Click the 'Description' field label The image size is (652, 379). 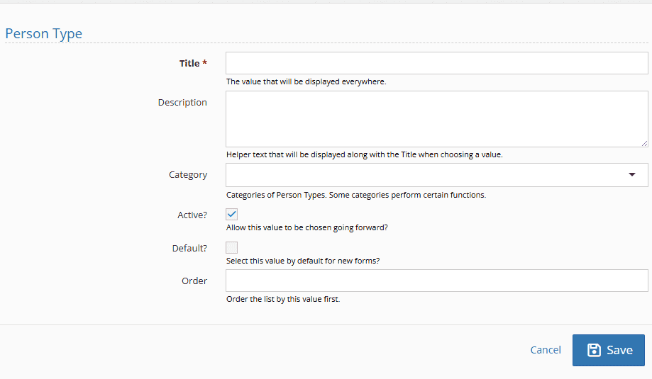182,103
